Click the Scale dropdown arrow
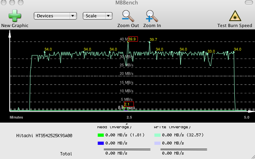255x159 pixels. click(x=108, y=16)
